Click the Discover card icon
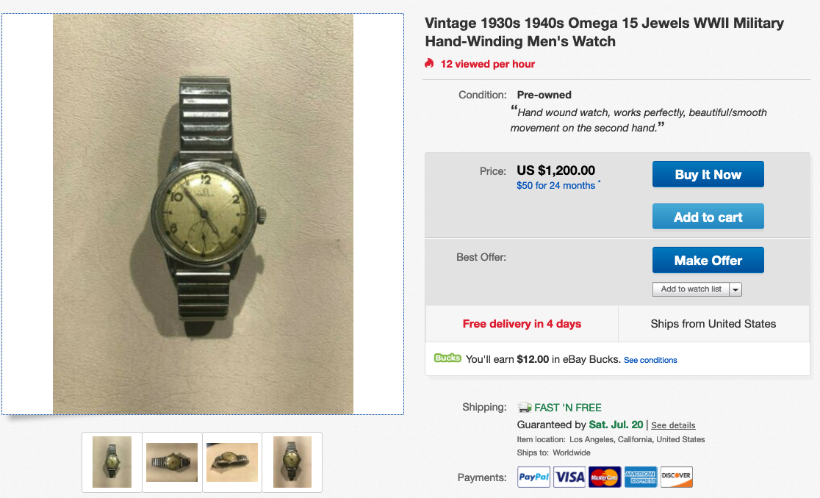The width and height of the screenshot is (820, 498). pos(676,477)
